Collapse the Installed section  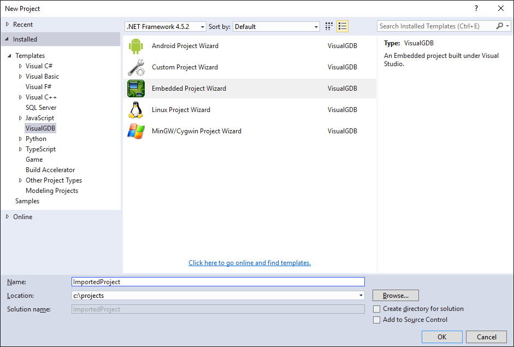point(7,39)
